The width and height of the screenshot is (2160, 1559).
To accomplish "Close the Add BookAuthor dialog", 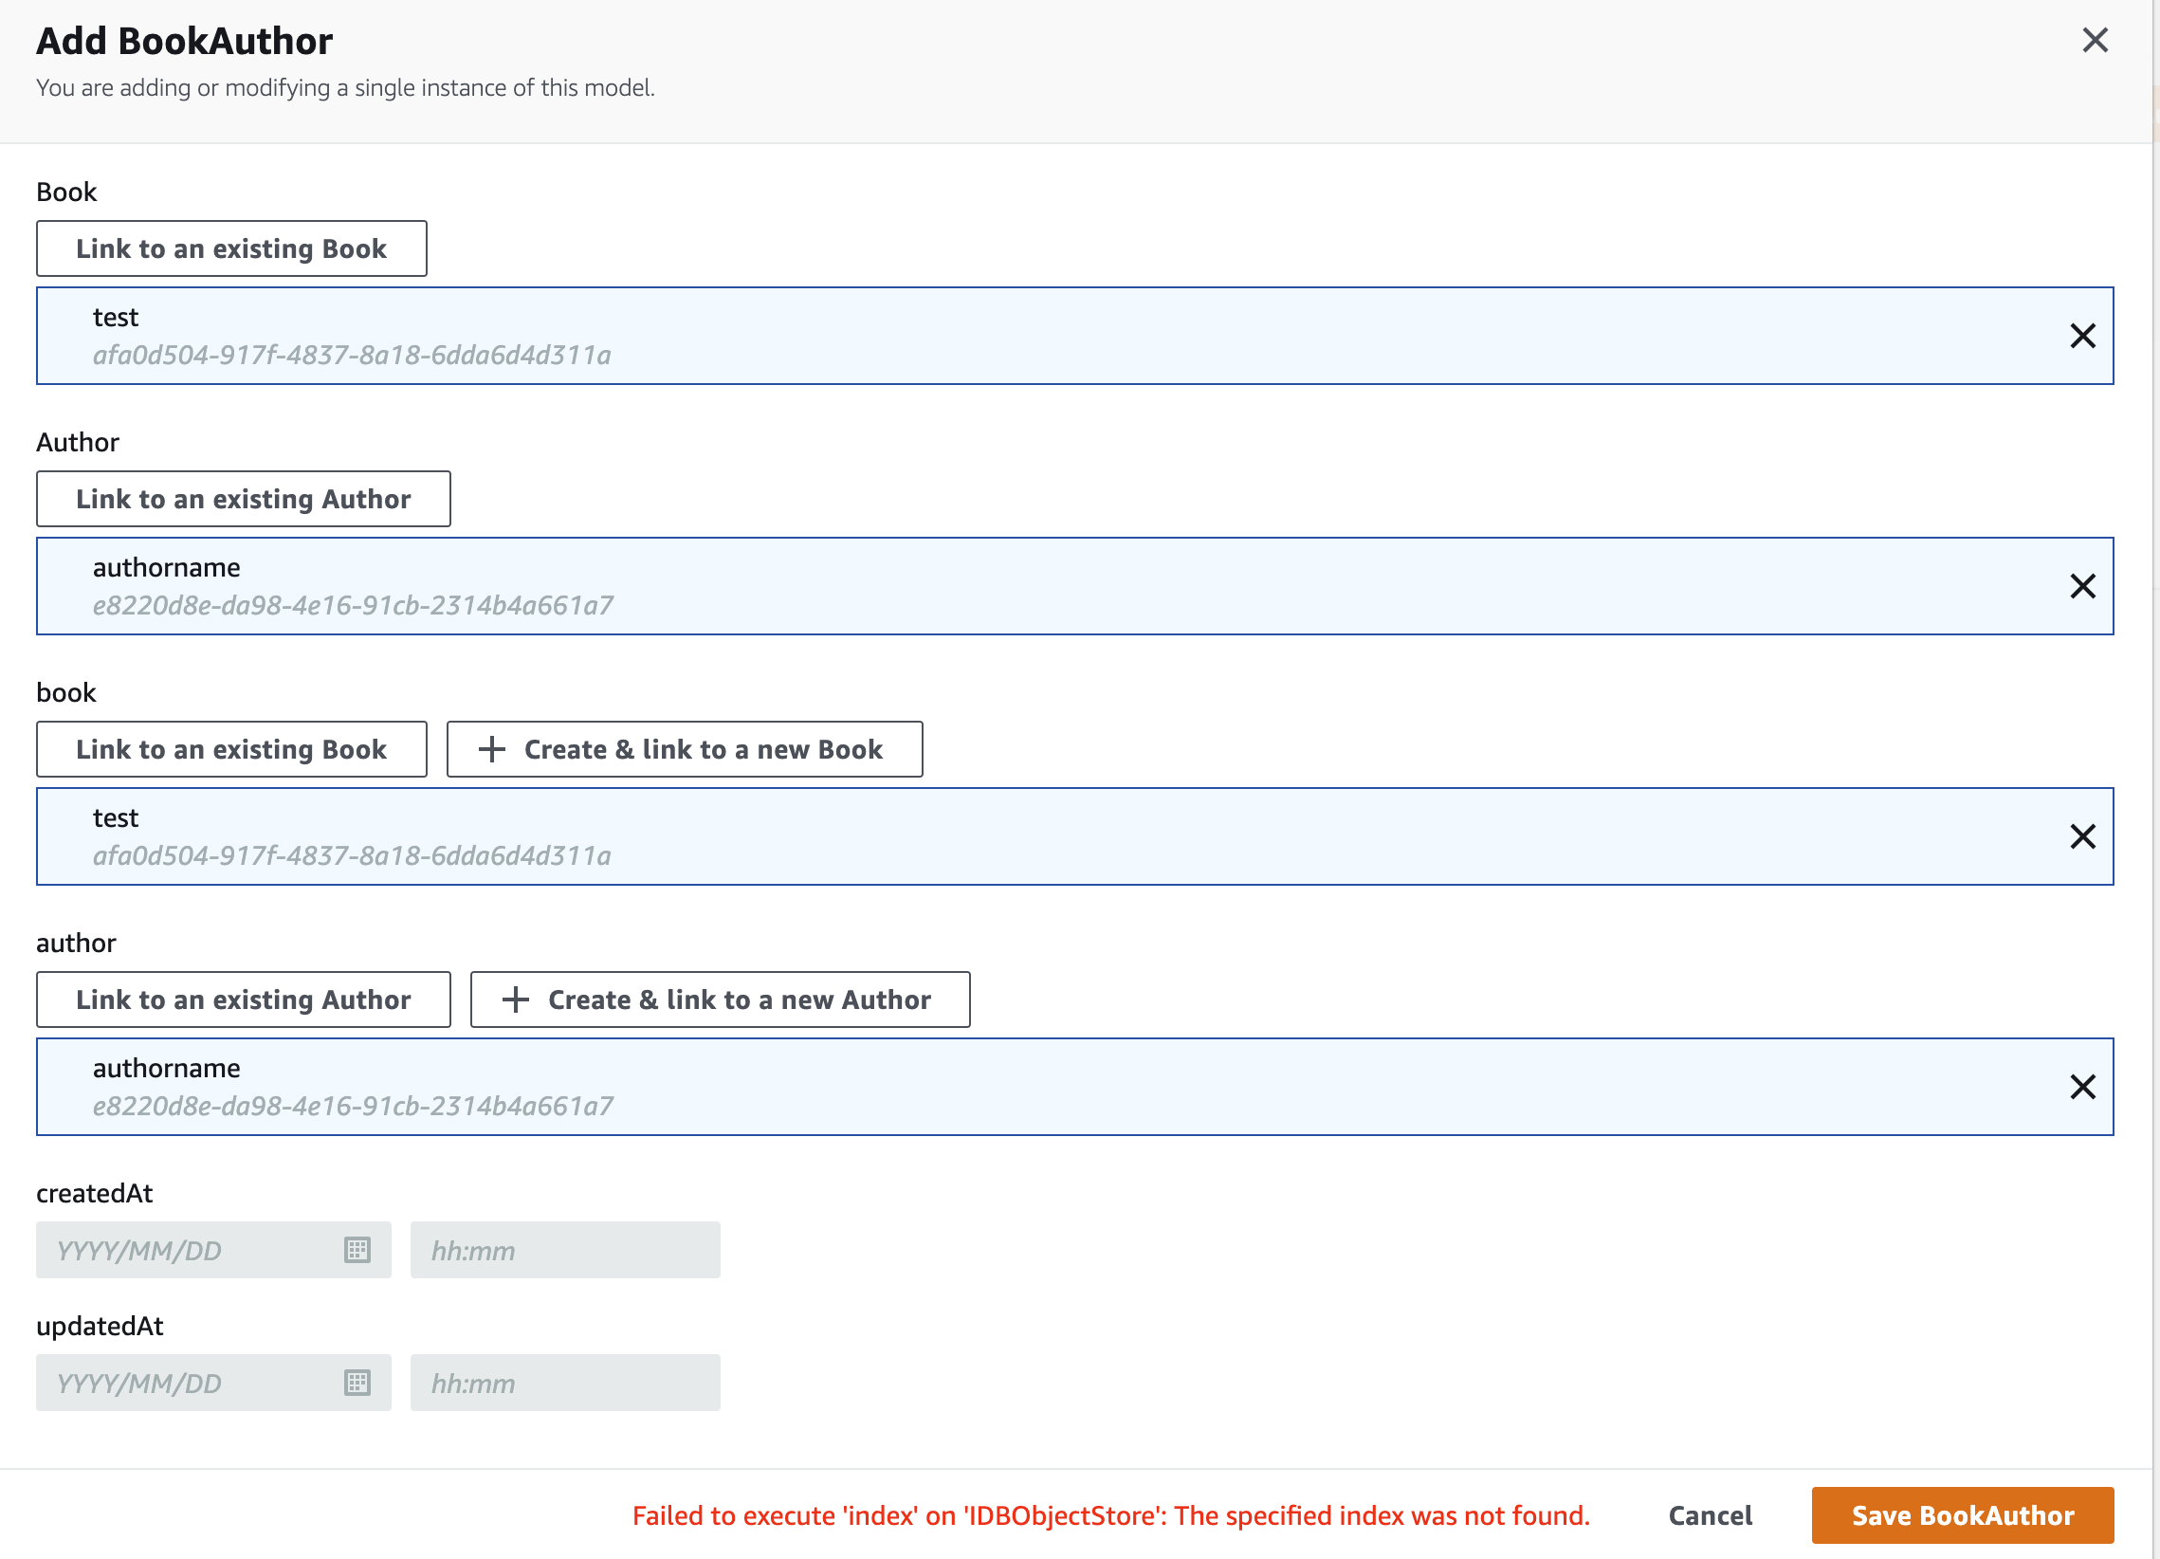I will point(2095,40).
